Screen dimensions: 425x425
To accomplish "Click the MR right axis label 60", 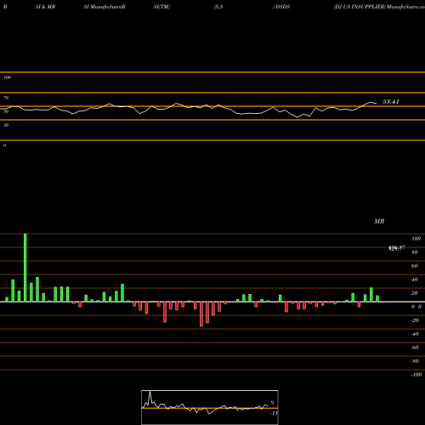I will tap(415, 266).
